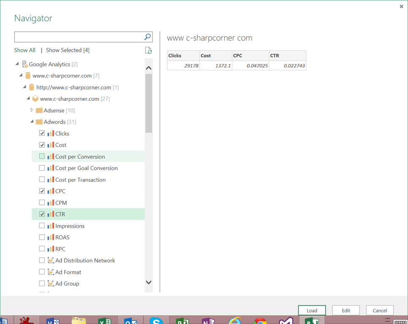Check the Ad Distribution Network checkbox
The image size is (408, 324).
point(42,260)
